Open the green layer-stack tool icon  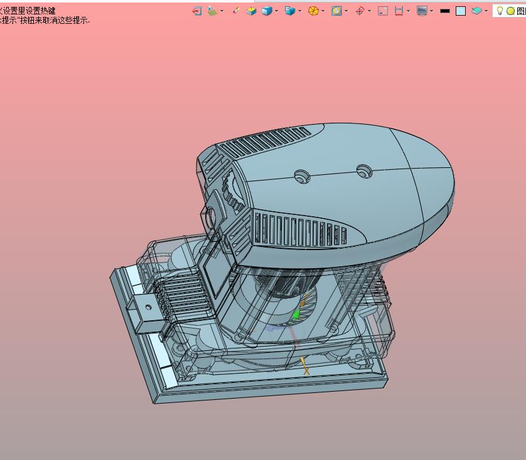point(212,11)
